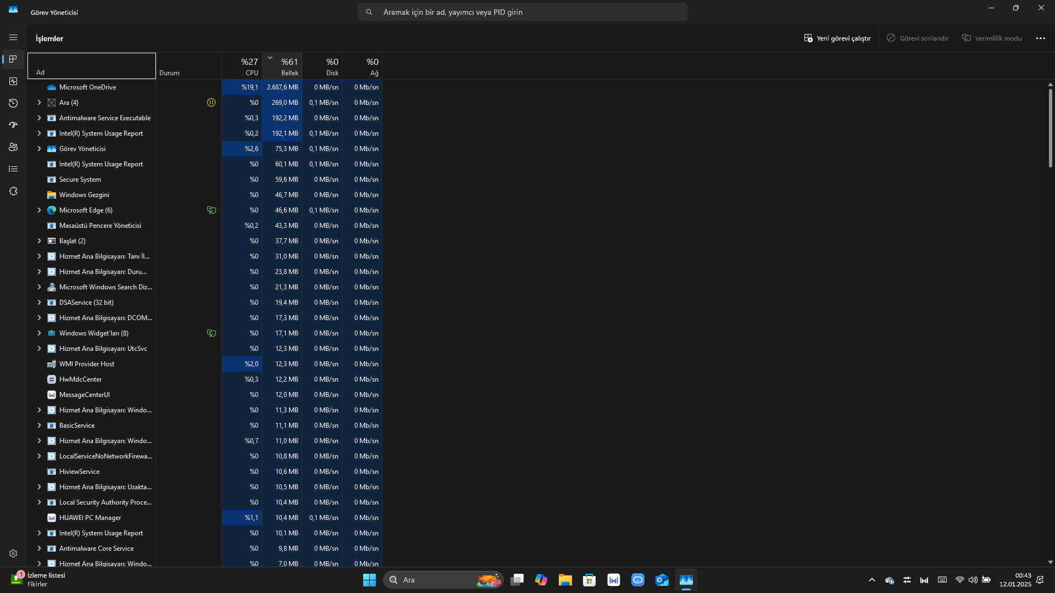Open the Startup apps sidebar icon
Viewport: 1055px width, 593px height.
13,125
